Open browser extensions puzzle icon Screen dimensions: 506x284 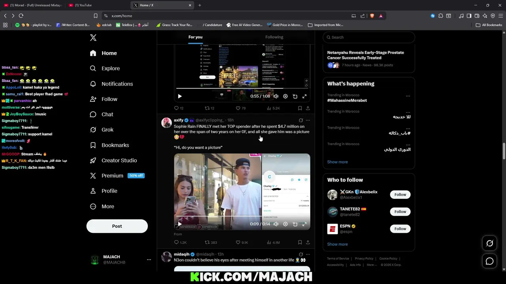440,16
